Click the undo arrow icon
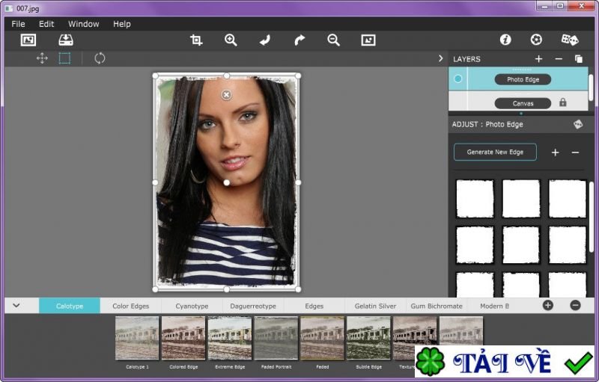 pos(265,40)
